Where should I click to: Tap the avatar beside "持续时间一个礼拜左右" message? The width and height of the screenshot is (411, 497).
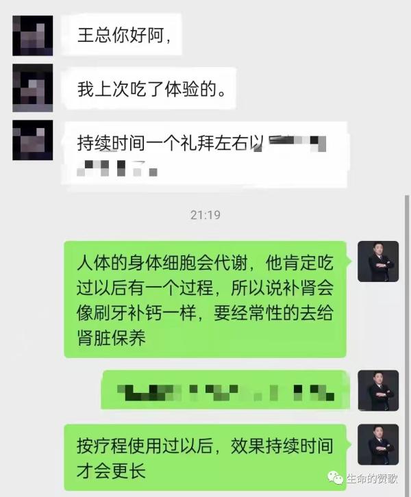coord(33,140)
